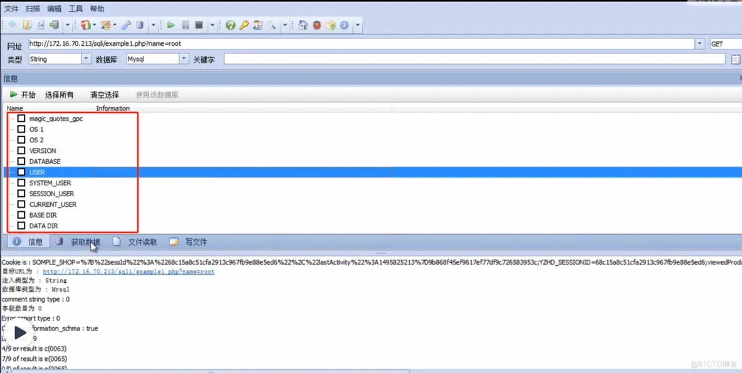The width and height of the screenshot is (742, 373).
Task: Open the 工具 menu
Action: point(76,9)
